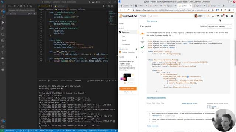Stage all changes with the plus icon
Screen dimensions: 236x132
[31, 14]
